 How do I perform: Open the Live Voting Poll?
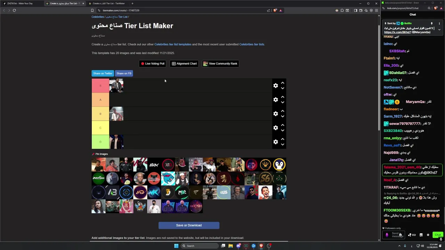coord(153,64)
